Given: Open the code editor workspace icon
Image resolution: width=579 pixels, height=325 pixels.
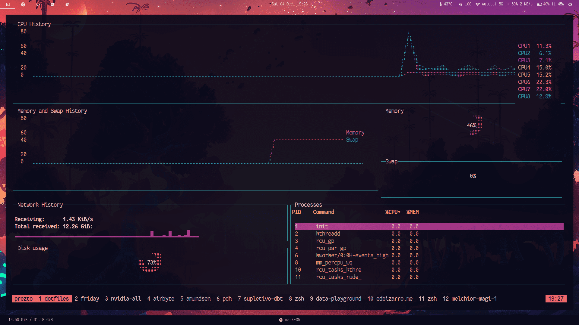Looking at the screenshot, I should [x=38, y=4].
